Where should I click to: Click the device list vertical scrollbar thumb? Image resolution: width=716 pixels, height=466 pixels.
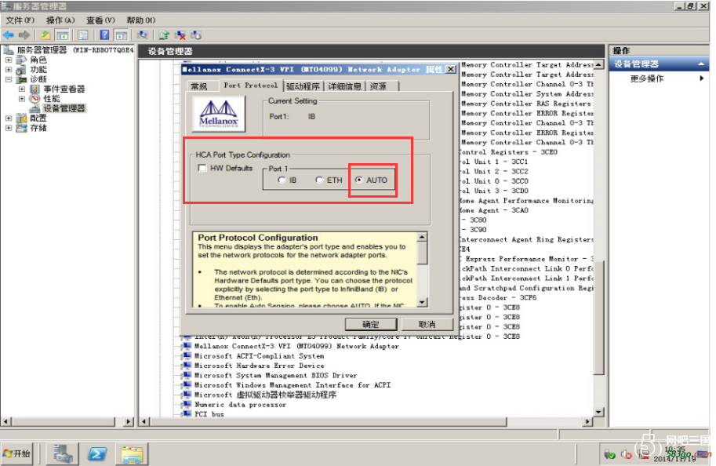coord(598,318)
